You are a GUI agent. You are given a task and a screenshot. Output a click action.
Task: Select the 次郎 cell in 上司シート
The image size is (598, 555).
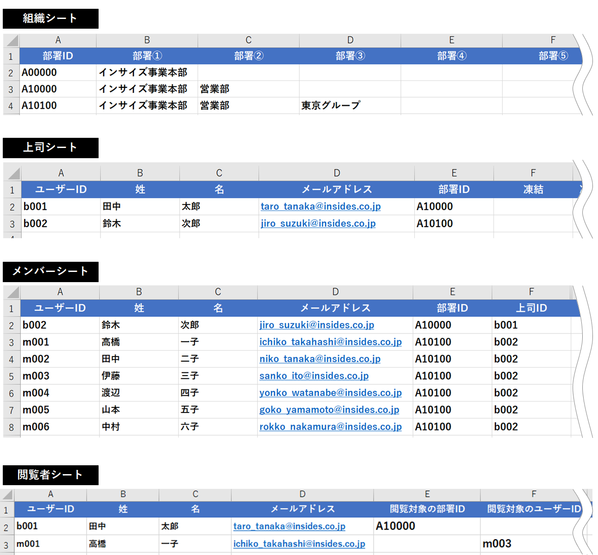point(219,223)
